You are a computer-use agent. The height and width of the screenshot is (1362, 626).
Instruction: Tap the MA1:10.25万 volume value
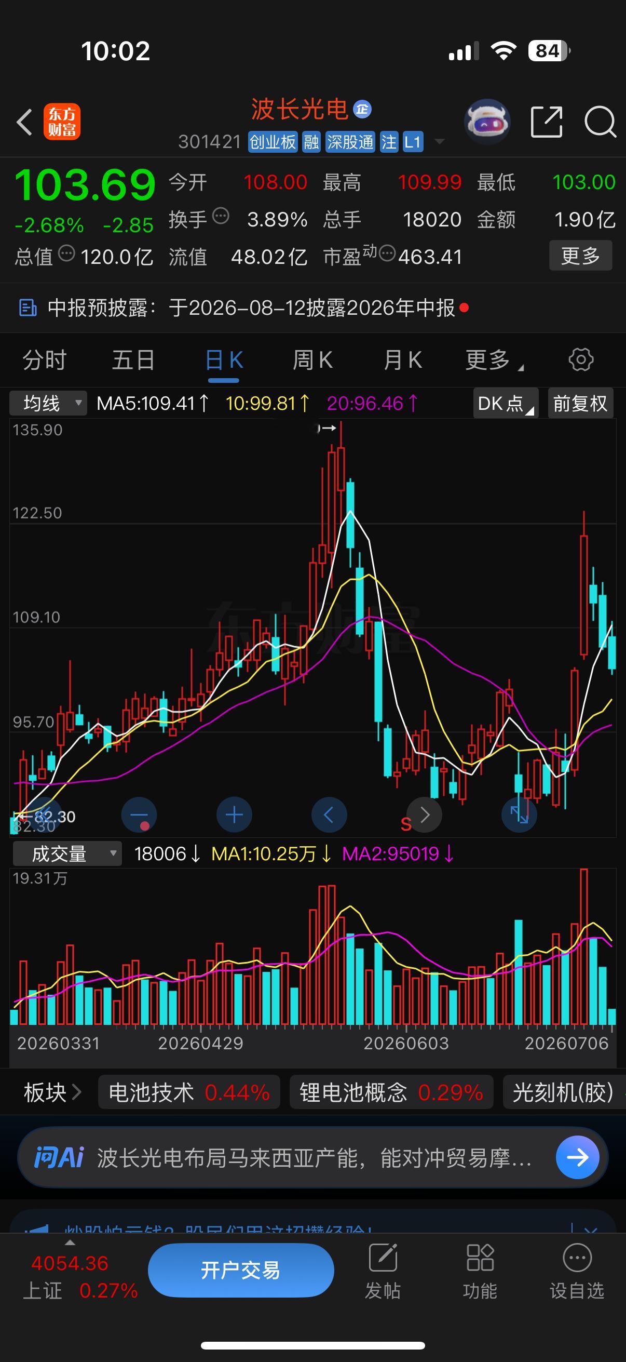click(271, 854)
